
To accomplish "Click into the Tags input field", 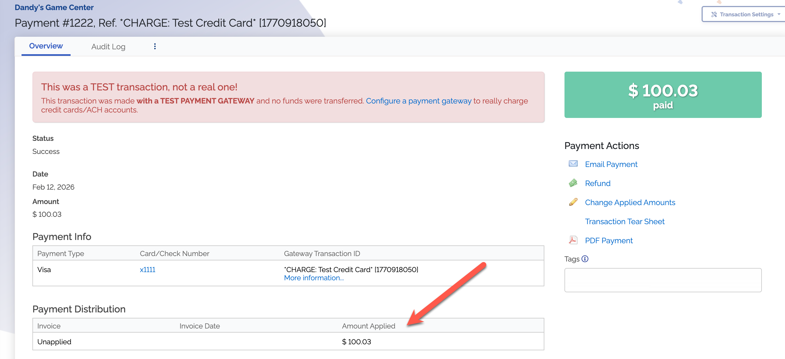I will pos(663,280).
